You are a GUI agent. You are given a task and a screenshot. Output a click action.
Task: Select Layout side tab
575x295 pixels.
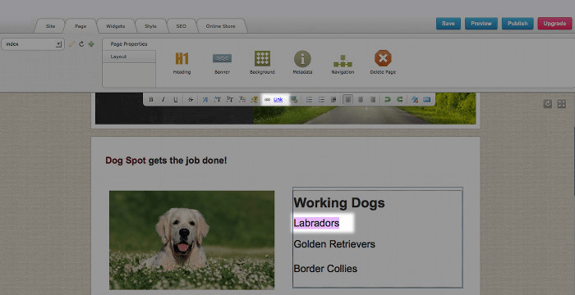129,57
